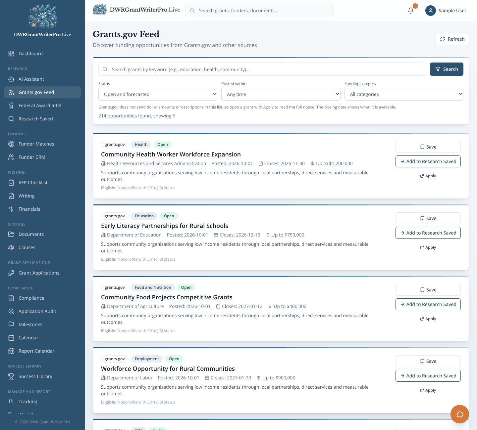This screenshot has width=477, height=430.
Task: Open the notifications bell icon
Action: pos(411,11)
